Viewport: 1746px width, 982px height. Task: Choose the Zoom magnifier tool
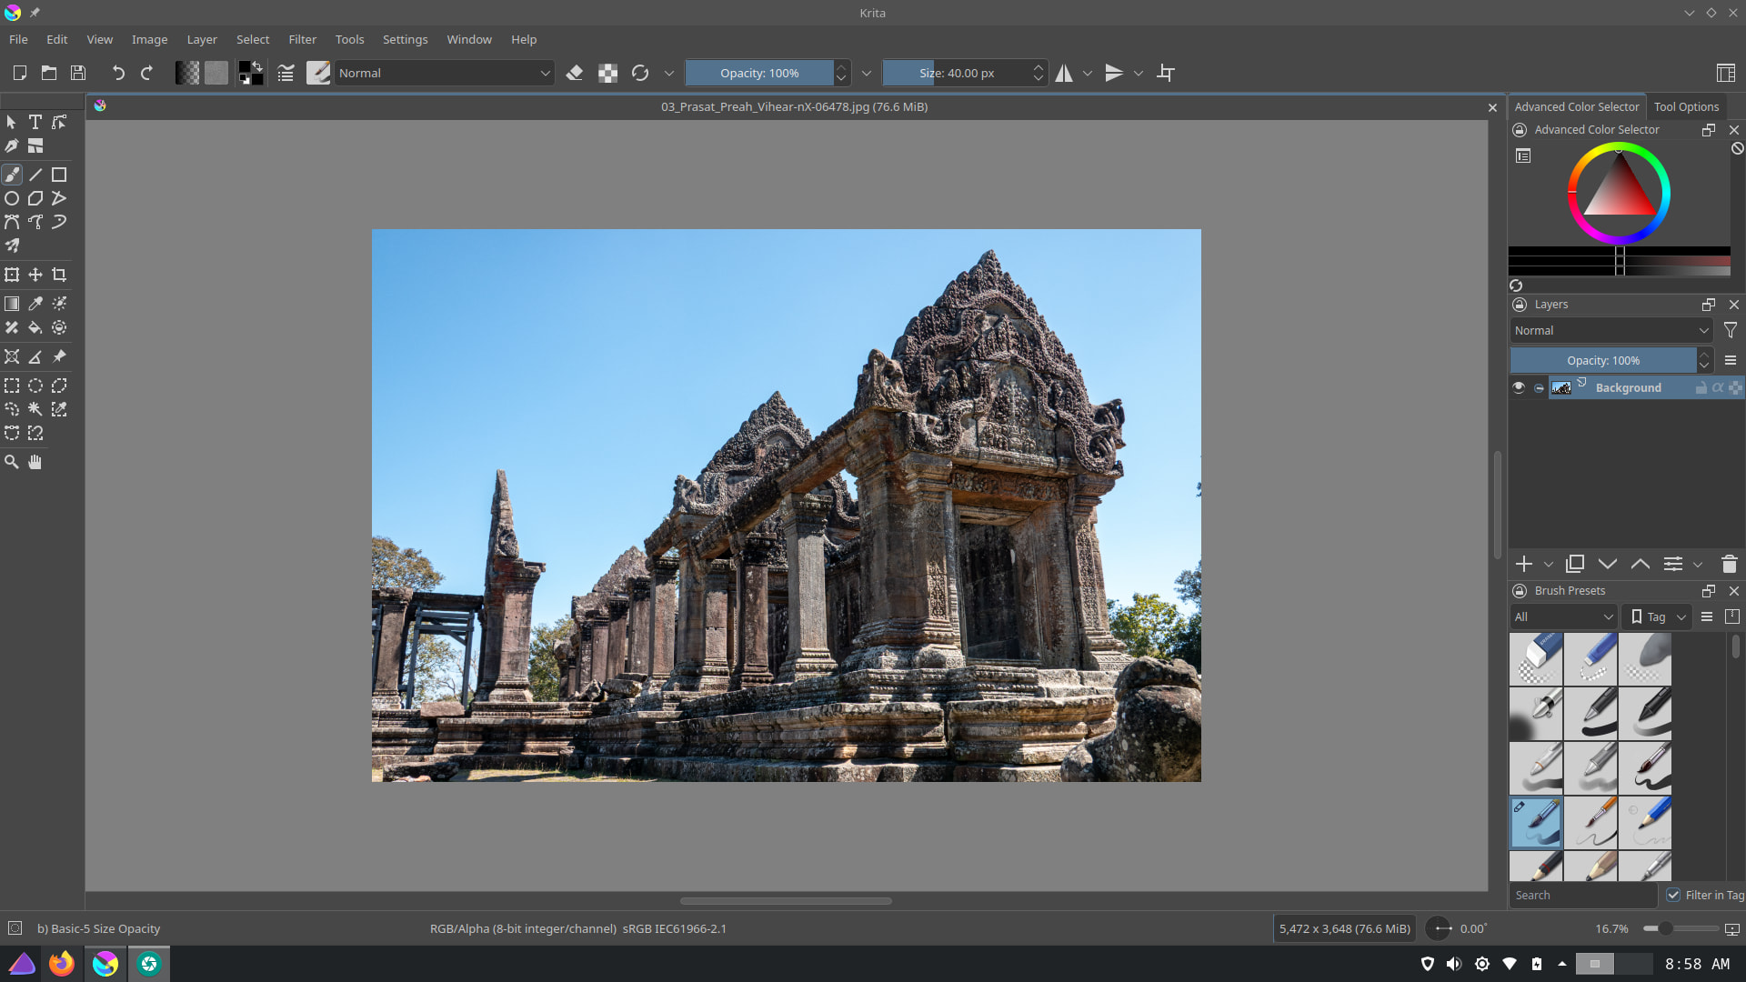point(12,462)
